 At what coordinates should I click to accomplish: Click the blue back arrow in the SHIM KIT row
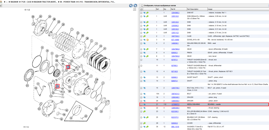[x=144, y=13]
